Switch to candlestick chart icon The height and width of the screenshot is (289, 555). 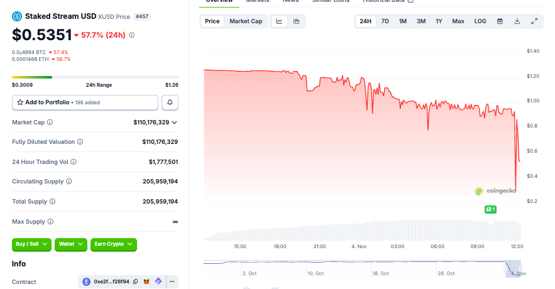(x=296, y=21)
